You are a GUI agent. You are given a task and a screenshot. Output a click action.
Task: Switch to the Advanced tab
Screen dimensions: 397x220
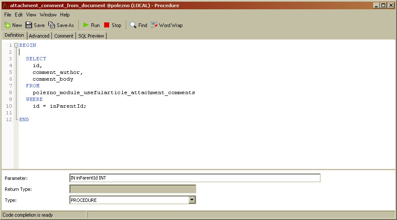point(39,36)
